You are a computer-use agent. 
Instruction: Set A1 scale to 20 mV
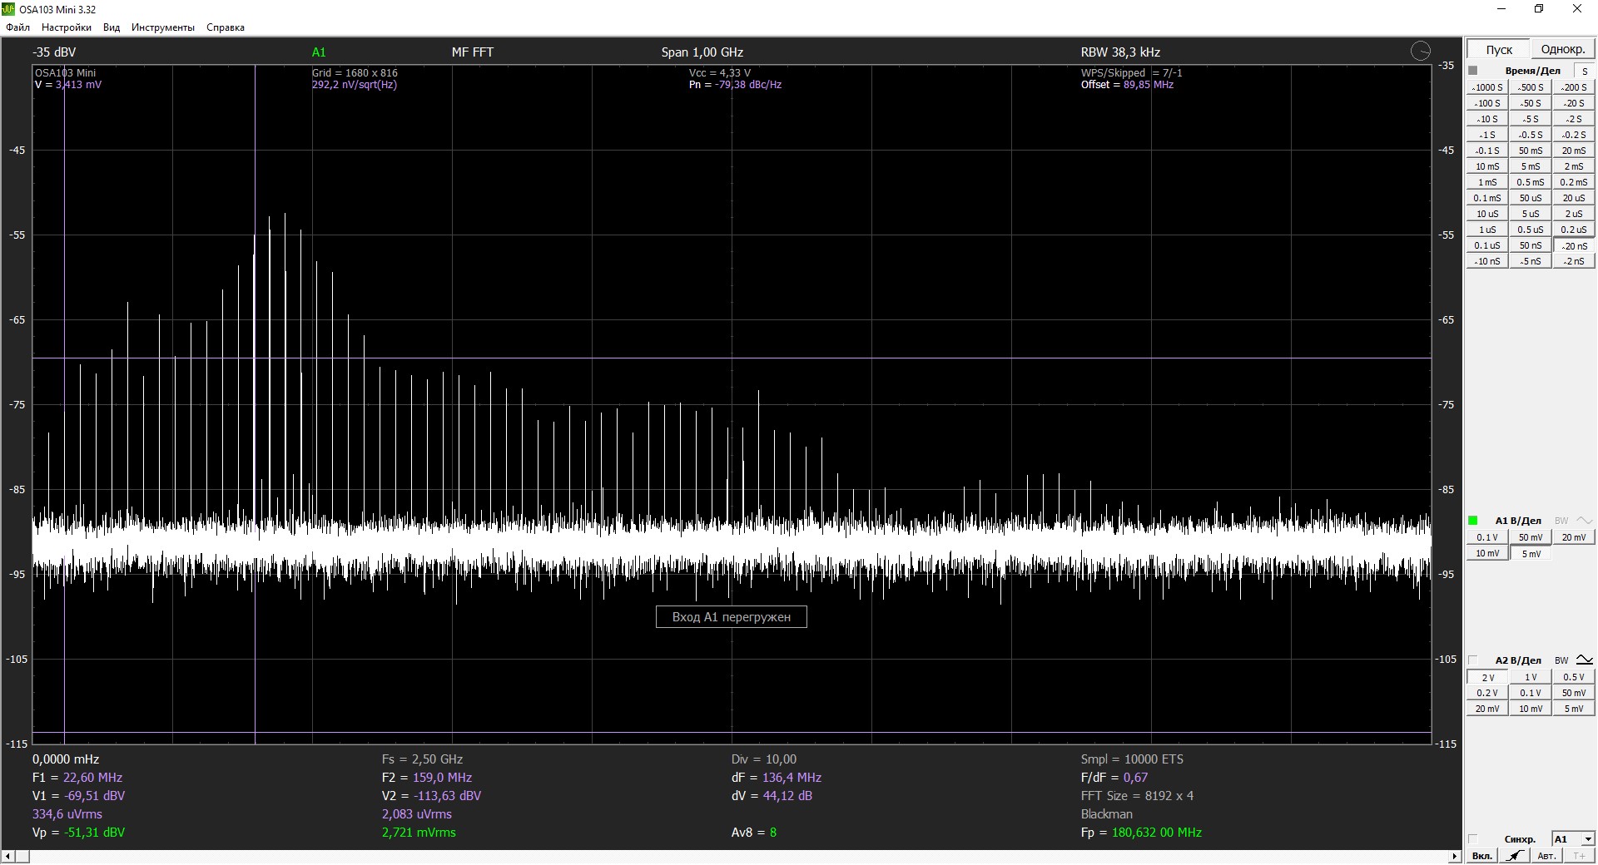(1574, 537)
